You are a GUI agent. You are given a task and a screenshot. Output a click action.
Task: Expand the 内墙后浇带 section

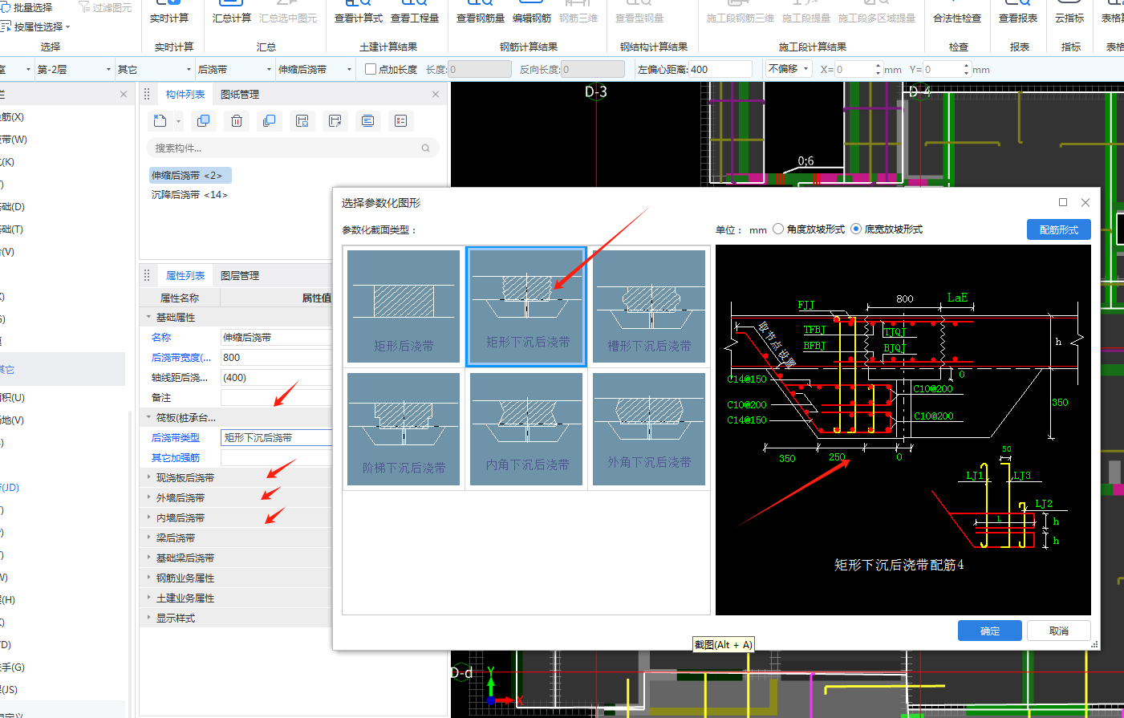click(148, 517)
